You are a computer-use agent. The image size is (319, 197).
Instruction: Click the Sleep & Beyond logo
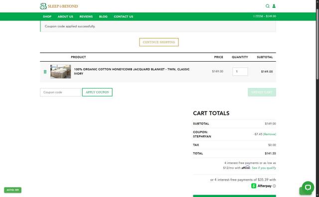click(59, 6)
